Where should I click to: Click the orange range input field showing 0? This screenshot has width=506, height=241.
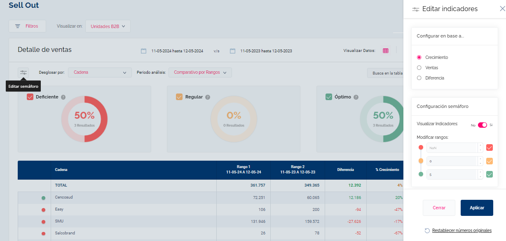452,161
